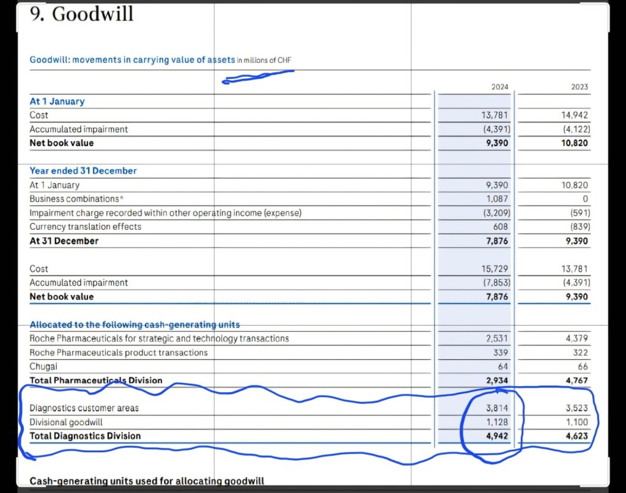Click the 13,781 Cost value under At 1 January for 2024
626x493 pixels.
tap(495, 115)
